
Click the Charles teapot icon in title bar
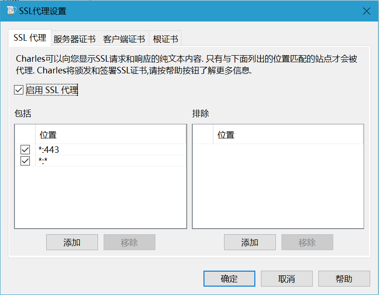(11, 11)
